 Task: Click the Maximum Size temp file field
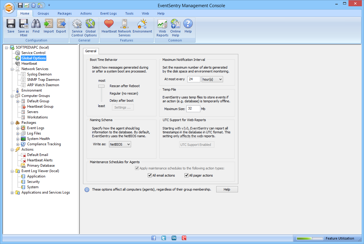193,109
